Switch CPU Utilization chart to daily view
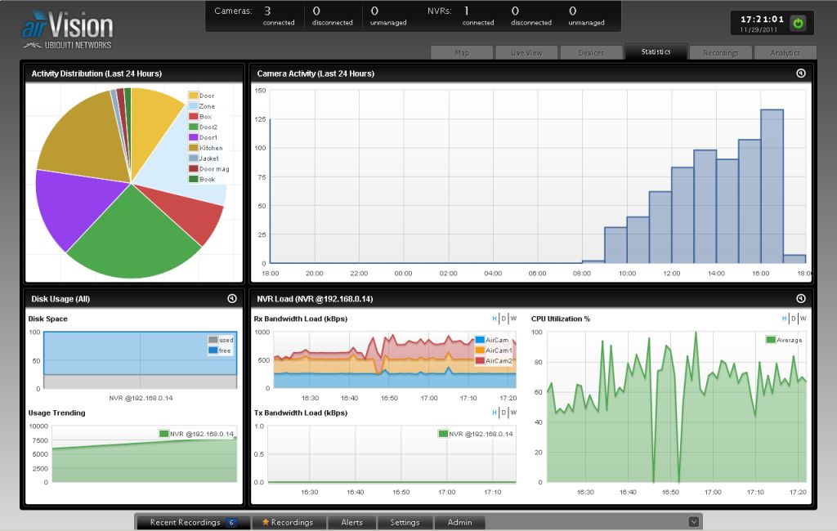This screenshot has width=837, height=531. coord(793,319)
